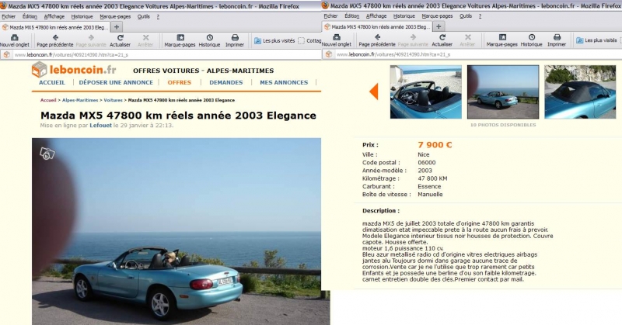Click site identity icon in left address bar

7,54
